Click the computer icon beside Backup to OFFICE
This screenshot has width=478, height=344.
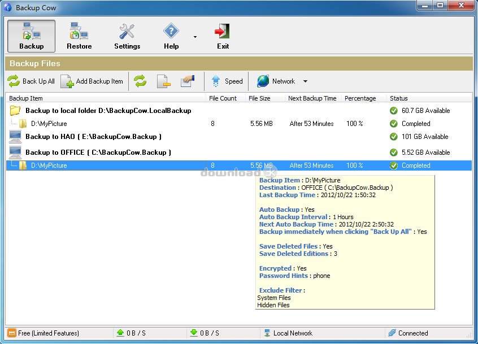point(15,153)
